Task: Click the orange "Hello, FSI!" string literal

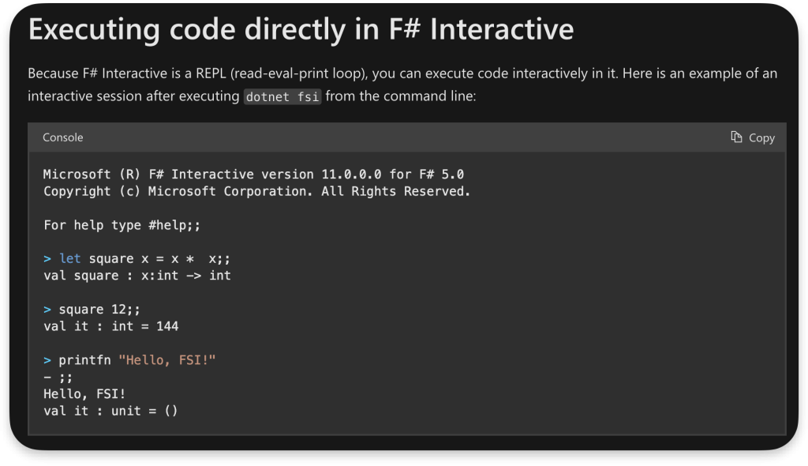Action: (166, 360)
